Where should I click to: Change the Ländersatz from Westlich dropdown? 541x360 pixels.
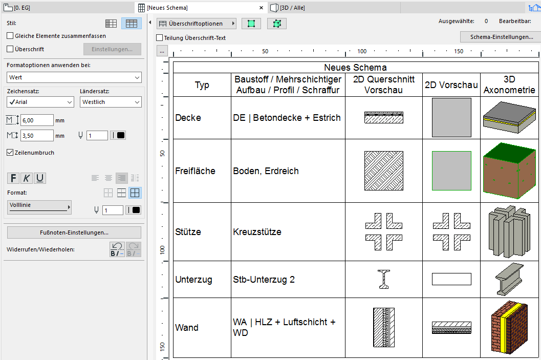point(111,102)
